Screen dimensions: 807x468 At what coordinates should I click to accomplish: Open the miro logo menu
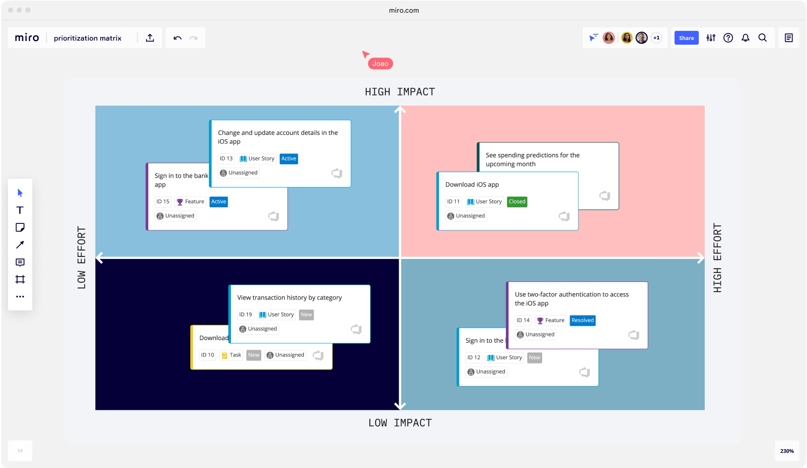pyautogui.click(x=26, y=37)
